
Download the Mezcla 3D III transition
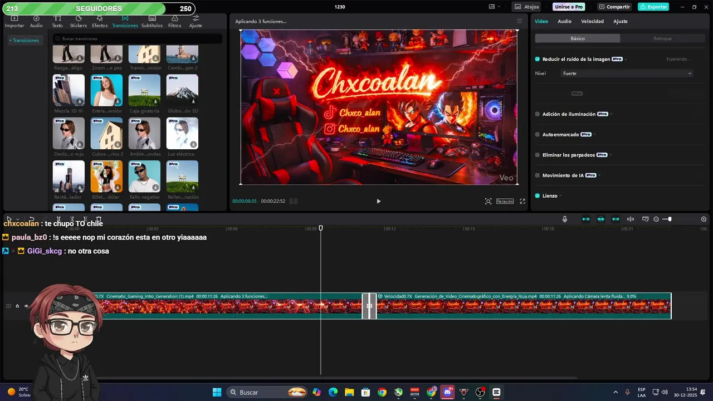tap(80, 101)
